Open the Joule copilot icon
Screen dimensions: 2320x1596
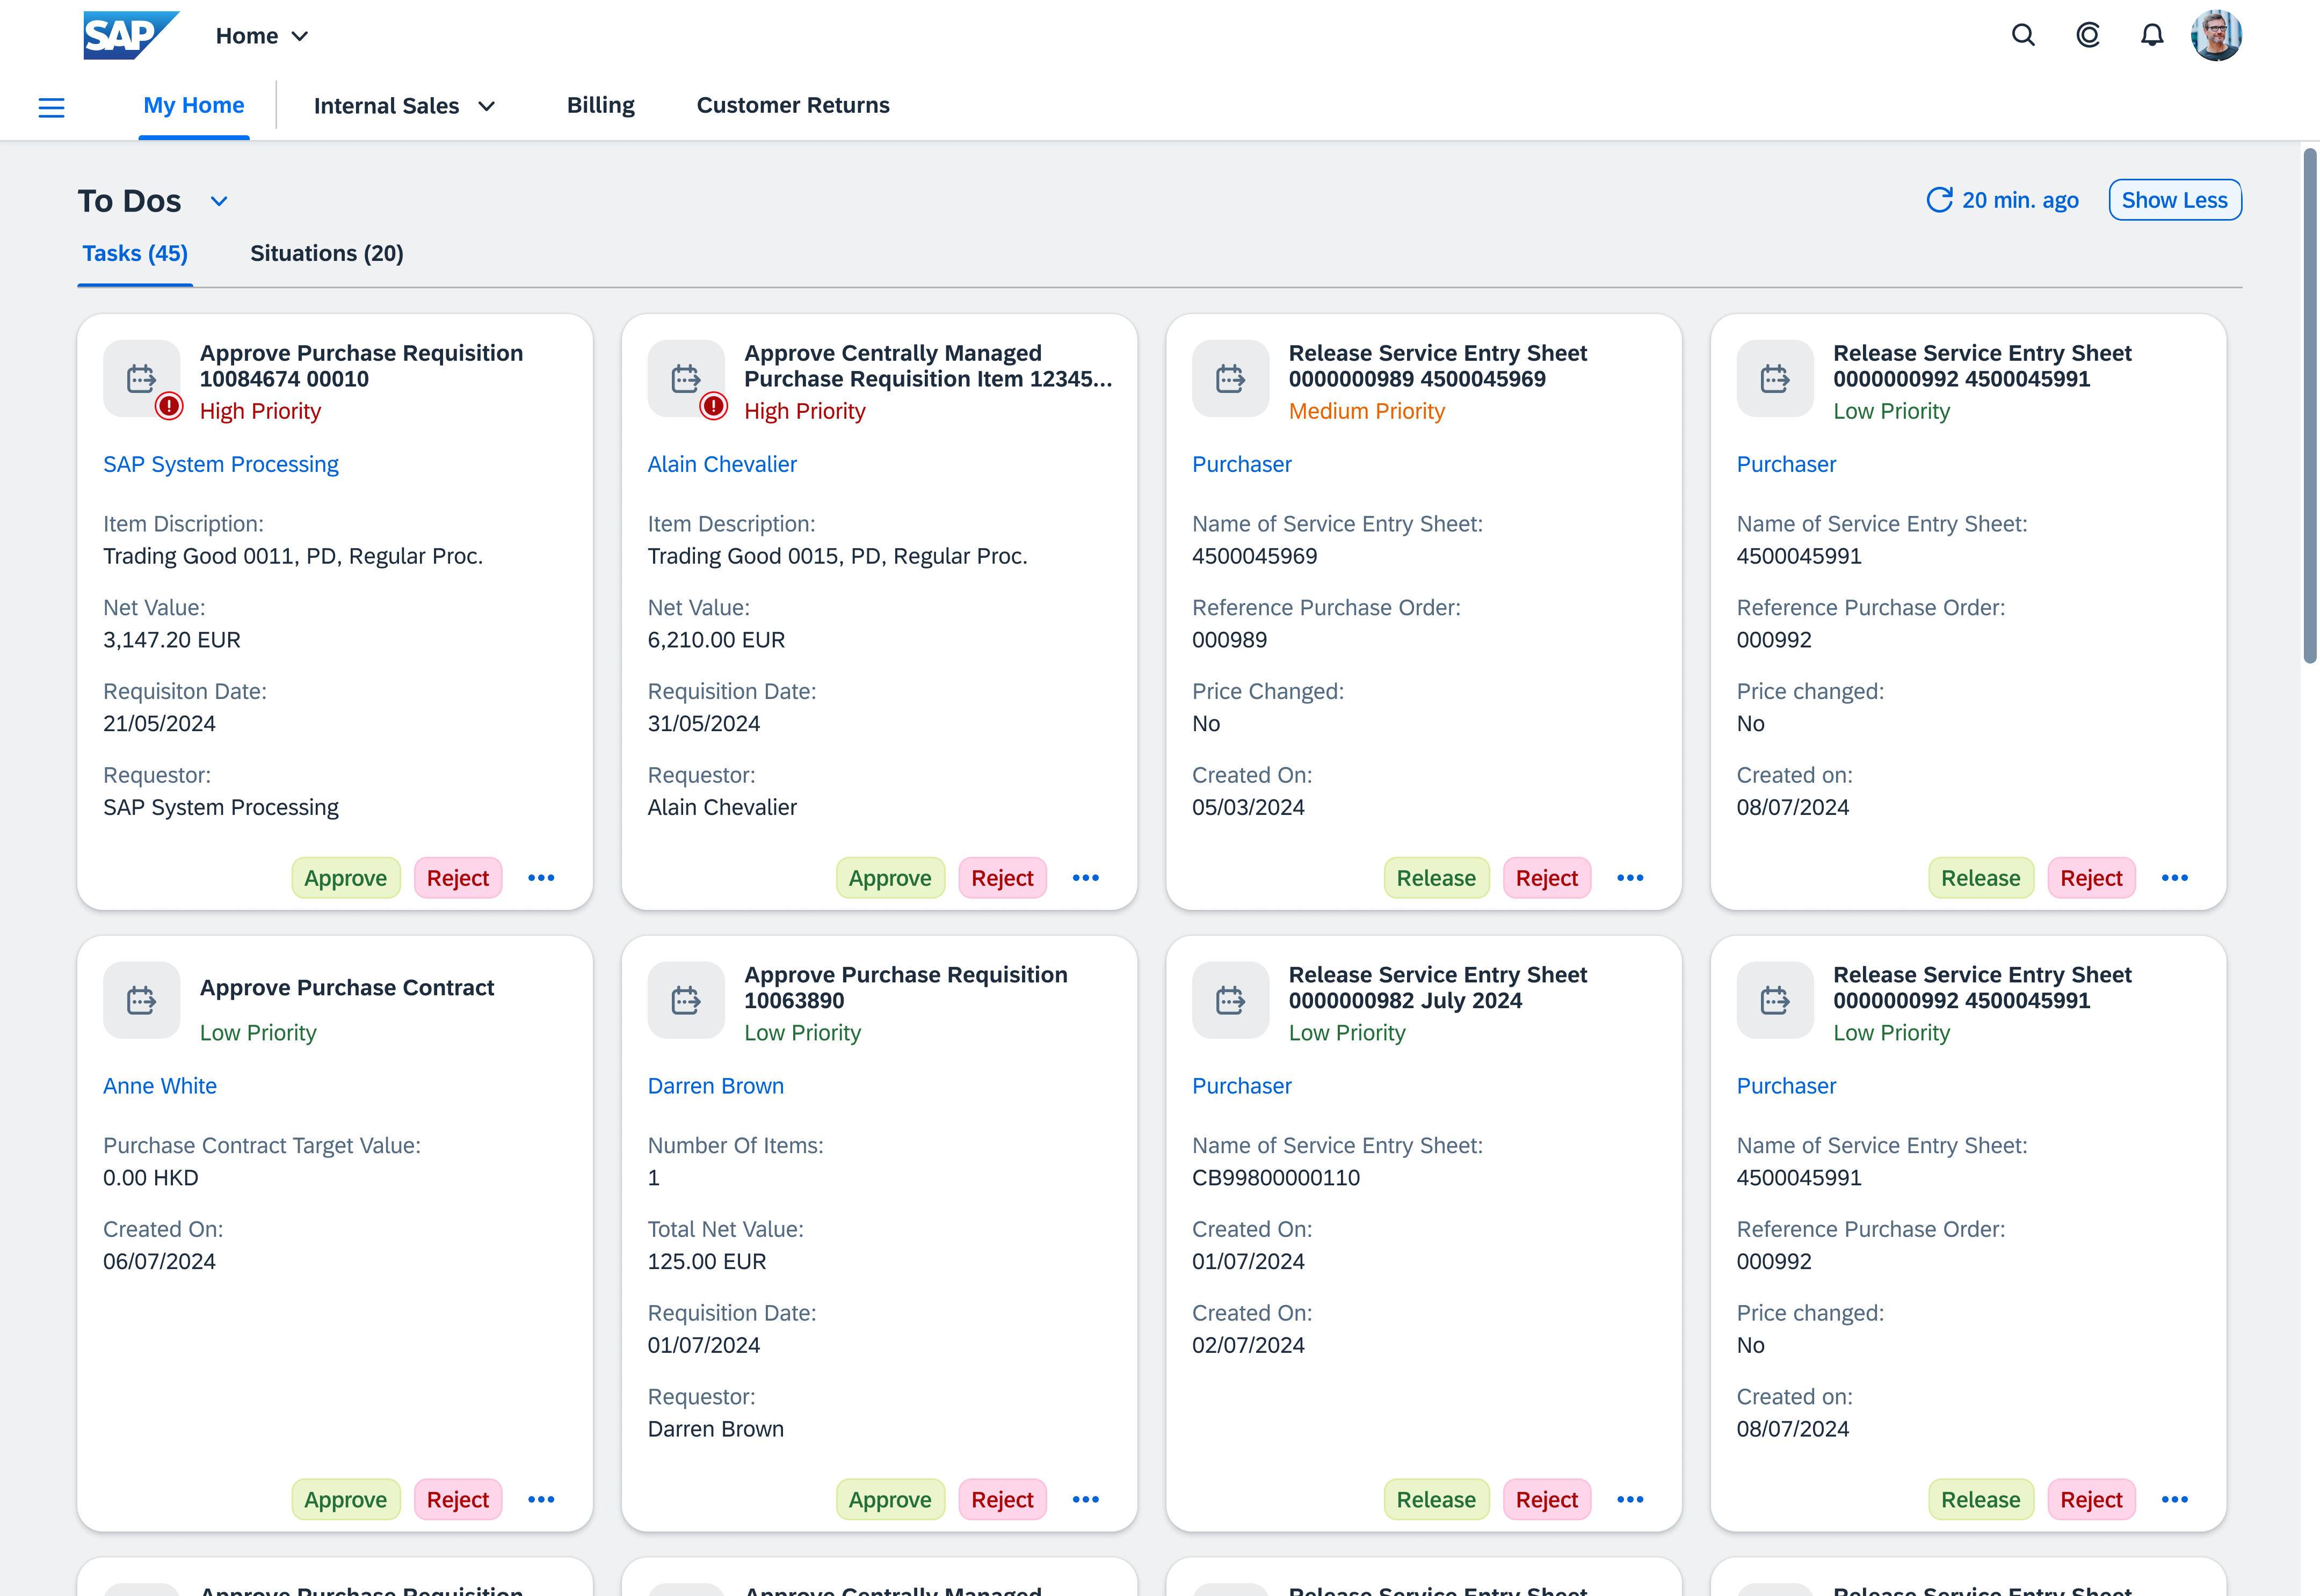[2088, 36]
